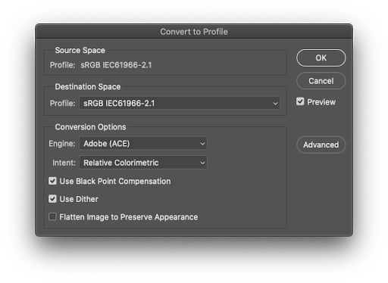
Task: Open the Advanced conversion options
Action: point(321,145)
